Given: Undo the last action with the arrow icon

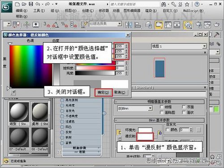Looking at the screenshot, I should 38,4.
